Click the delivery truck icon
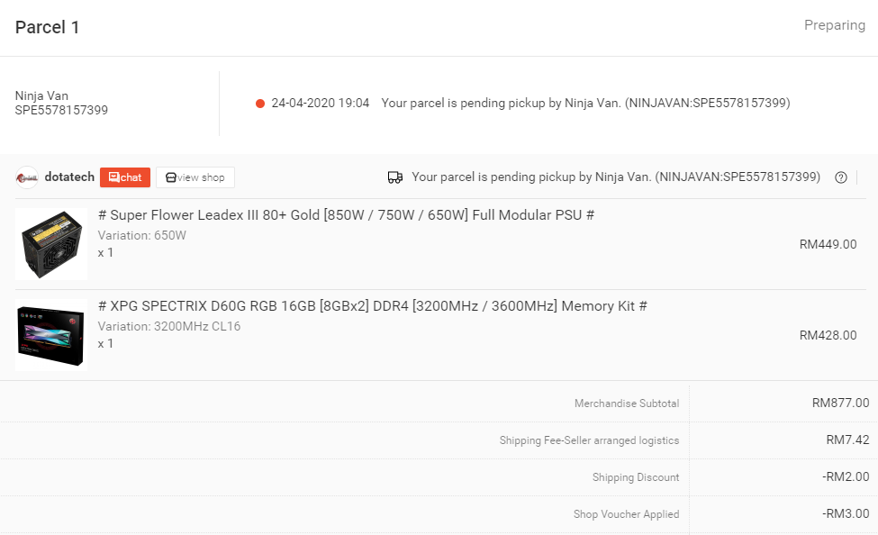The height and width of the screenshot is (535, 878). click(x=395, y=177)
